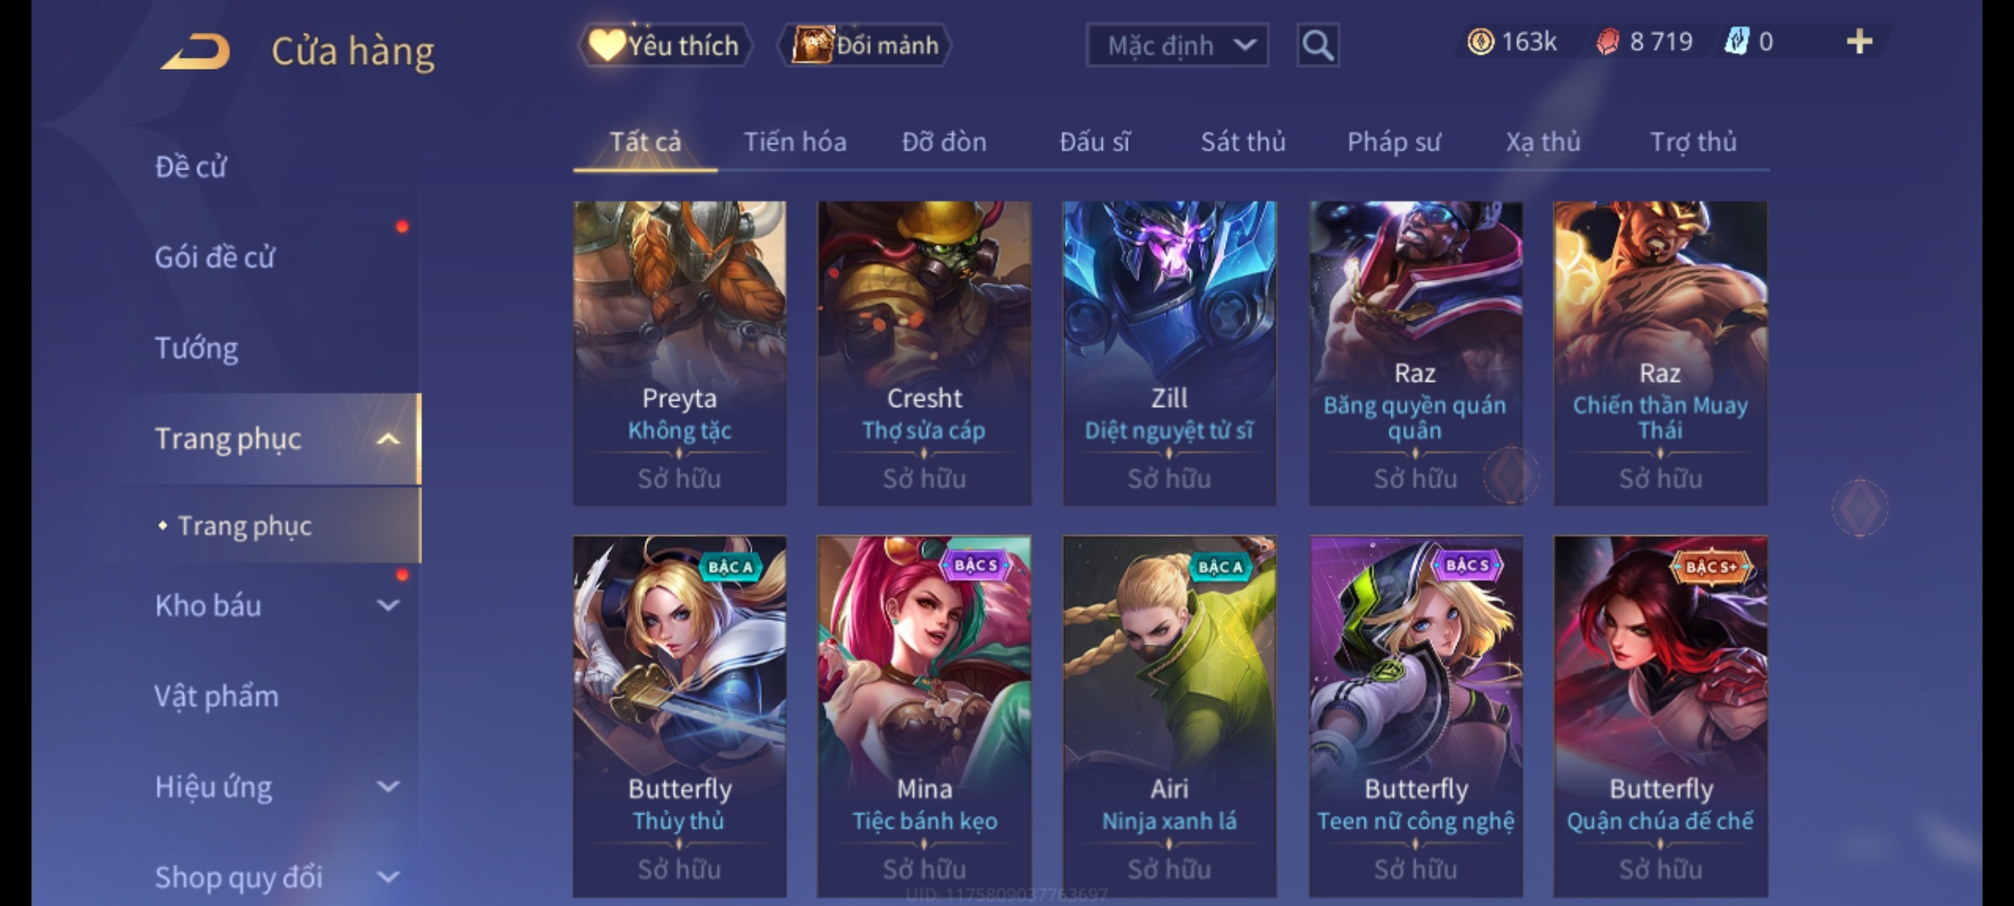Expand the Hiệu ứng section
This screenshot has width=2014, height=906.
[x=388, y=787]
